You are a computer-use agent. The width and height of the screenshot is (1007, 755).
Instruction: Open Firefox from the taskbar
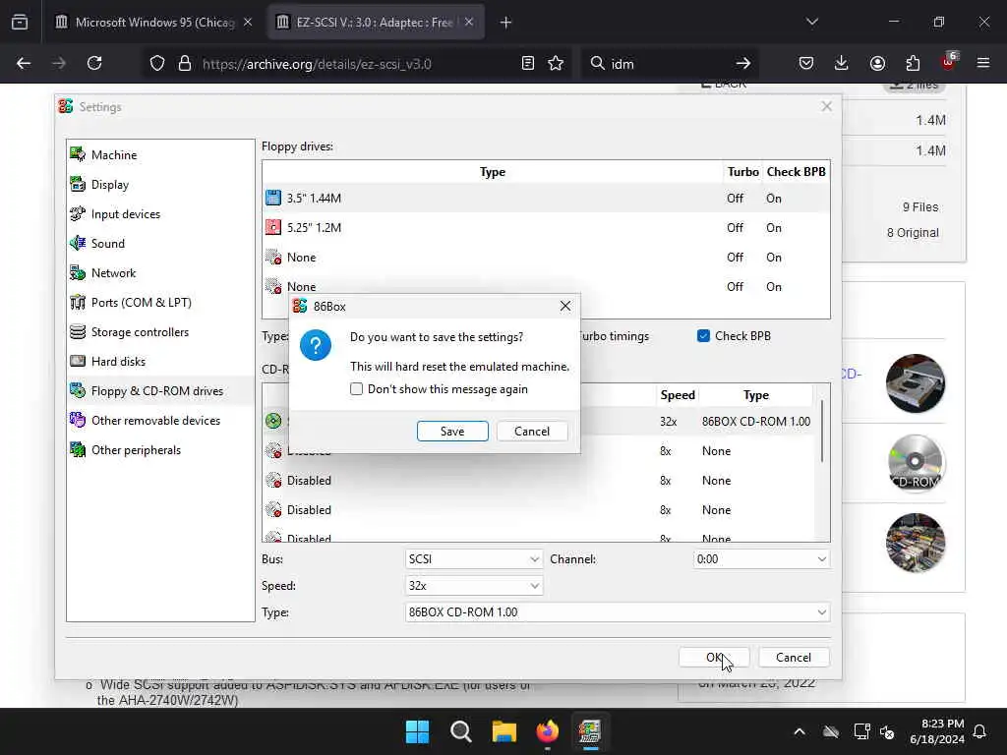tap(547, 731)
